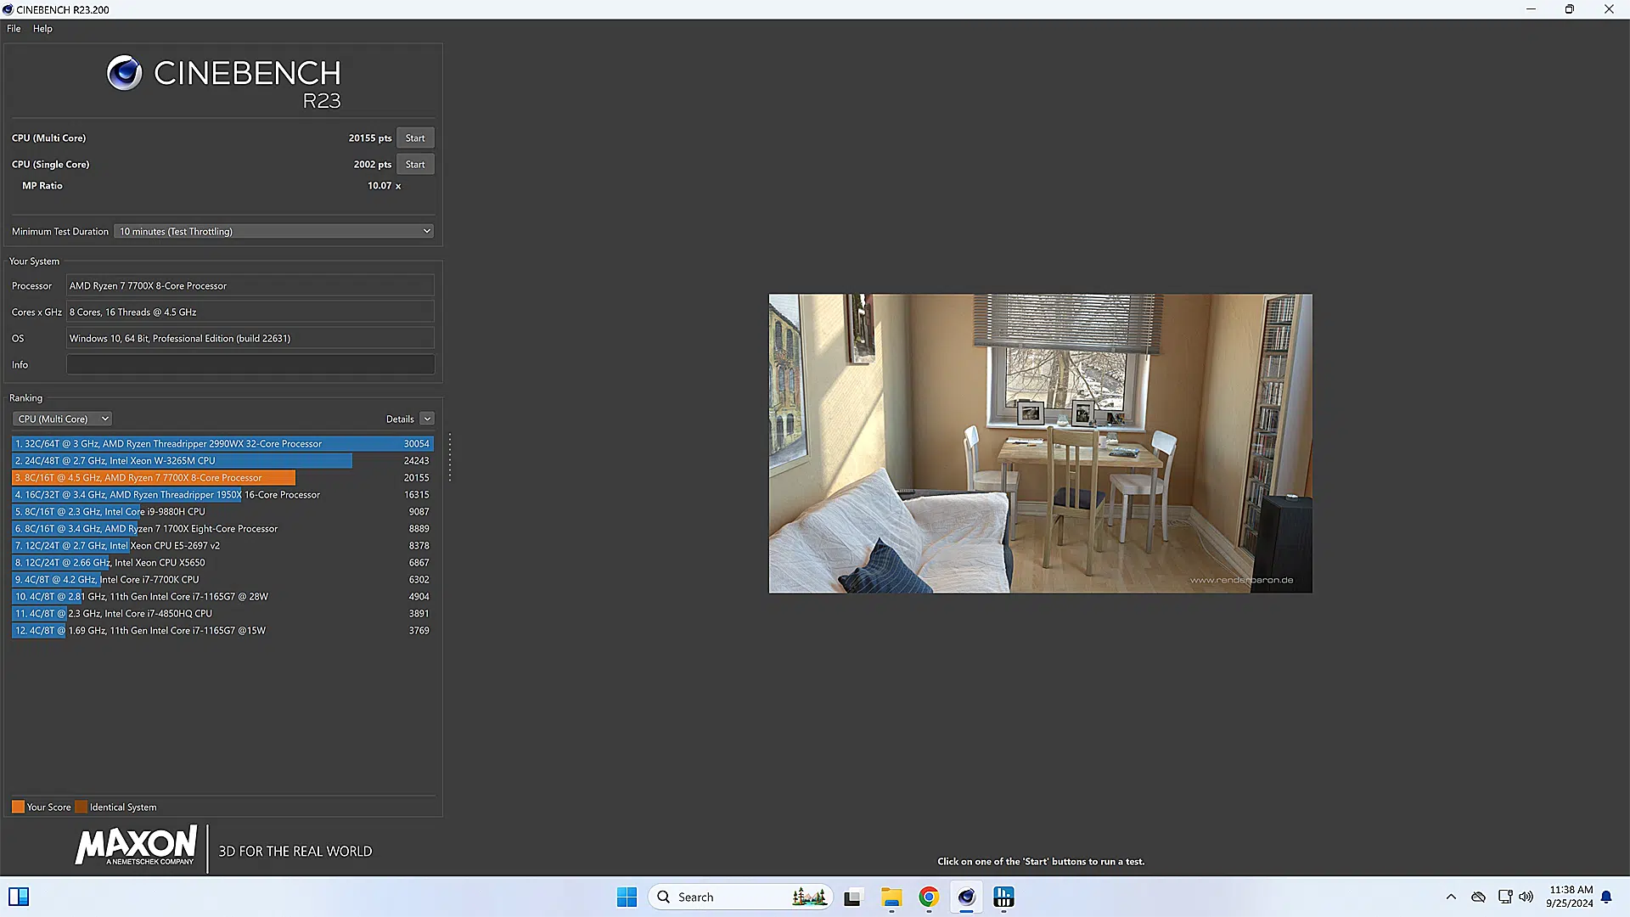The image size is (1630, 917).
Task: Expand the Details arrow in Ranking
Action: [x=427, y=419]
